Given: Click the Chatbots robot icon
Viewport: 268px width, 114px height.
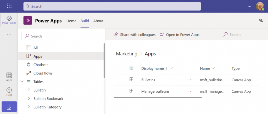Looking at the screenshot, I should (x=29, y=65).
